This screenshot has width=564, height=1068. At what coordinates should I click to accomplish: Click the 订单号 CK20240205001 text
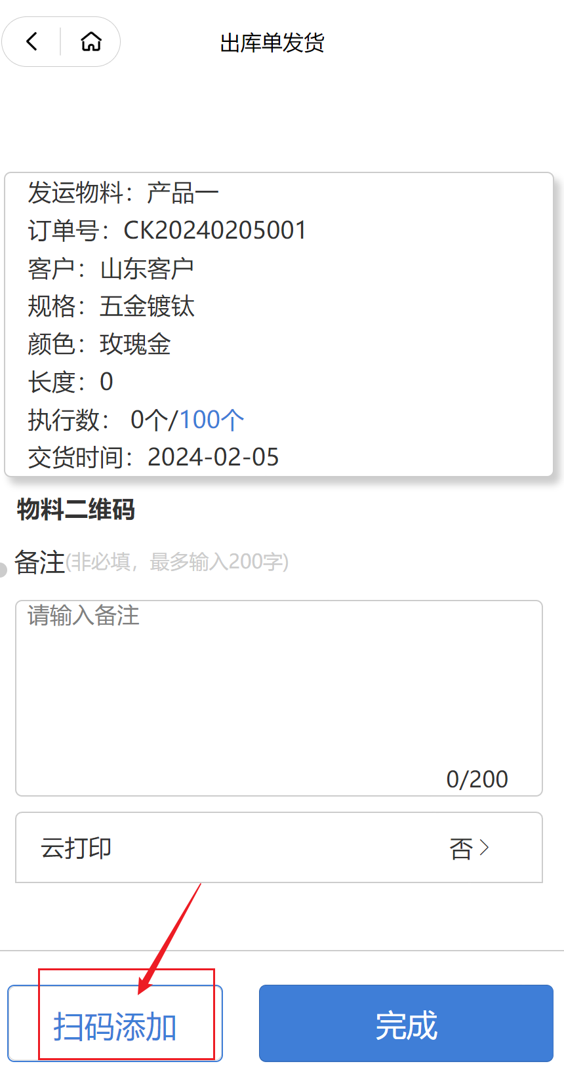[167, 231]
